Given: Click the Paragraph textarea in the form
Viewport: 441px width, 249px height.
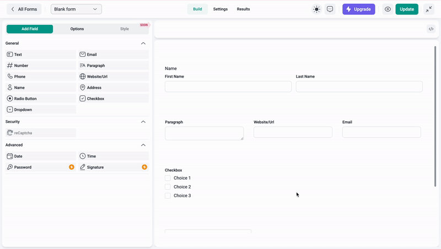Looking at the screenshot, I should click(x=204, y=133).
